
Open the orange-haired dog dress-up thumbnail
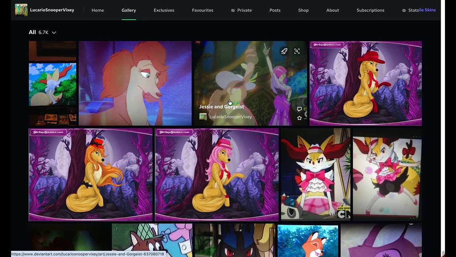pyautogui.click(x=90, y=175)
